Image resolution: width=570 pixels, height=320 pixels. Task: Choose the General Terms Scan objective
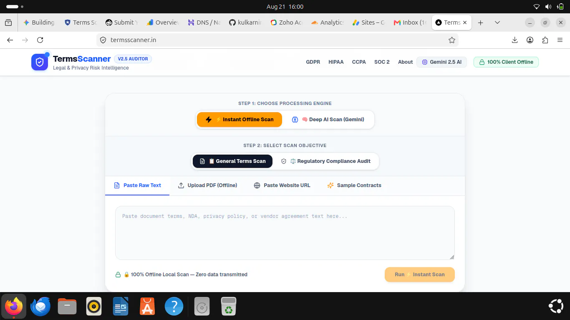click(232, 161)
